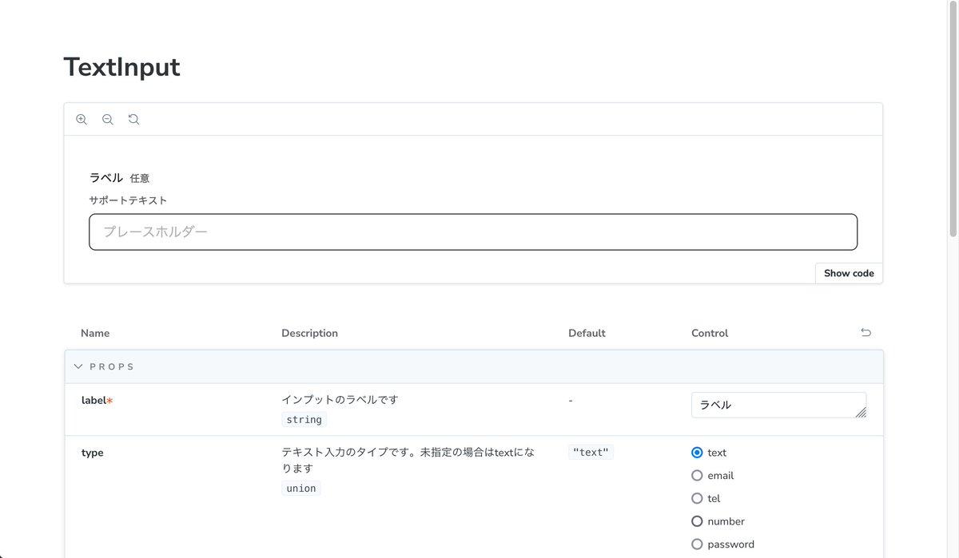
Task: Open the Show code panel
Action: (848, 273)
